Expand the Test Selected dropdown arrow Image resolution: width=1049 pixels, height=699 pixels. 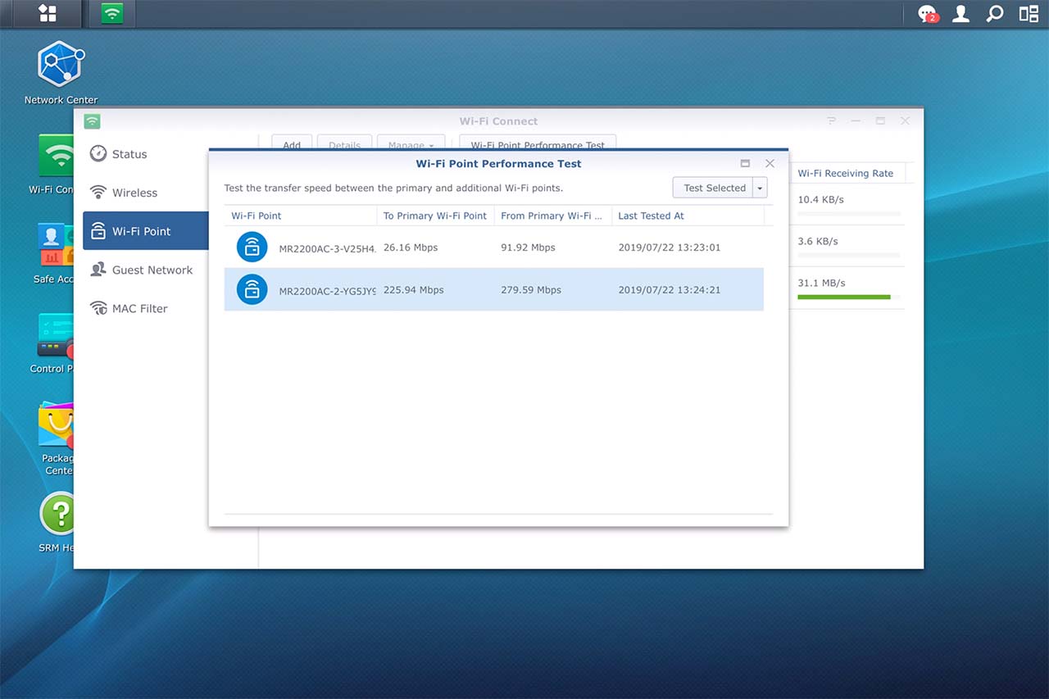[761, 188]
